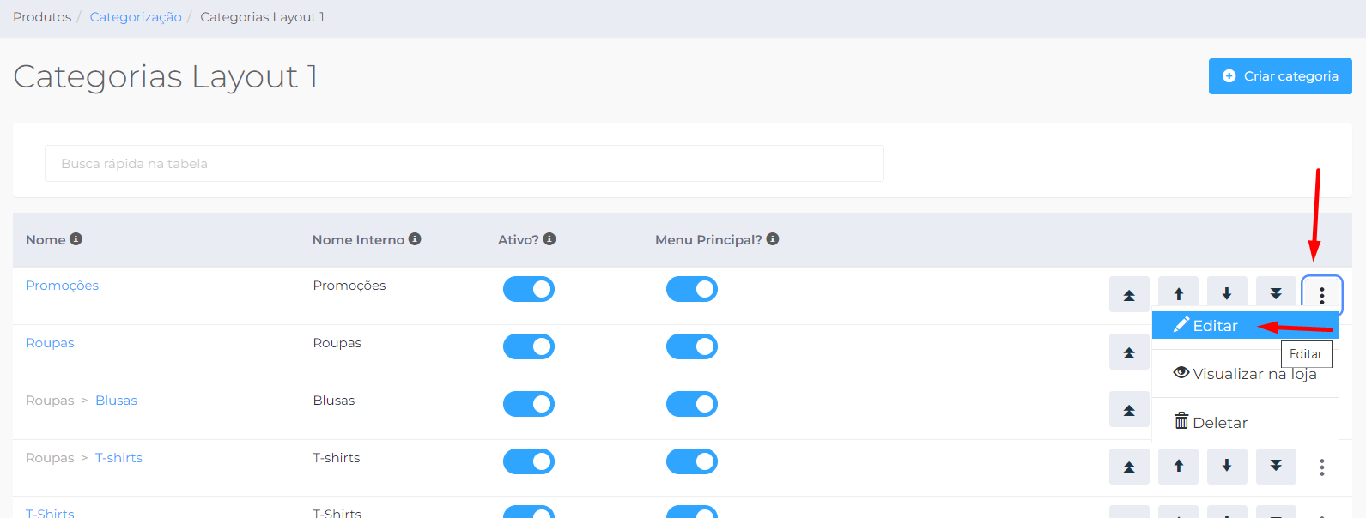The image size is (1366, 518).
Task: Click the Nome Interno column header
Action: (x=358, y=240)
